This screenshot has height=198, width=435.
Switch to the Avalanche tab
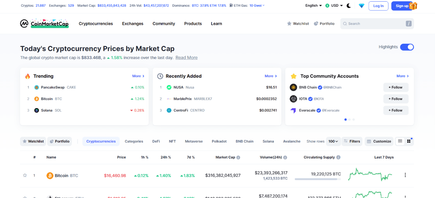click(x=292, y=141)
